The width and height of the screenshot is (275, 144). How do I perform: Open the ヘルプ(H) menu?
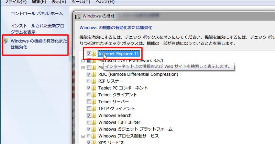pyautogui.click(x=105, y=2)
